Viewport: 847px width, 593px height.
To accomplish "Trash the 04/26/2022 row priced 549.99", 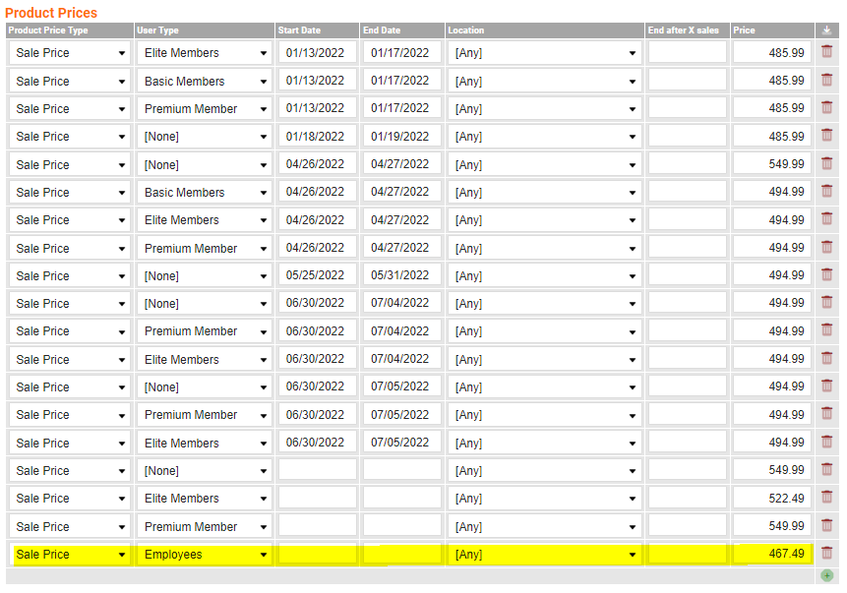I will [x=826, y=164].
